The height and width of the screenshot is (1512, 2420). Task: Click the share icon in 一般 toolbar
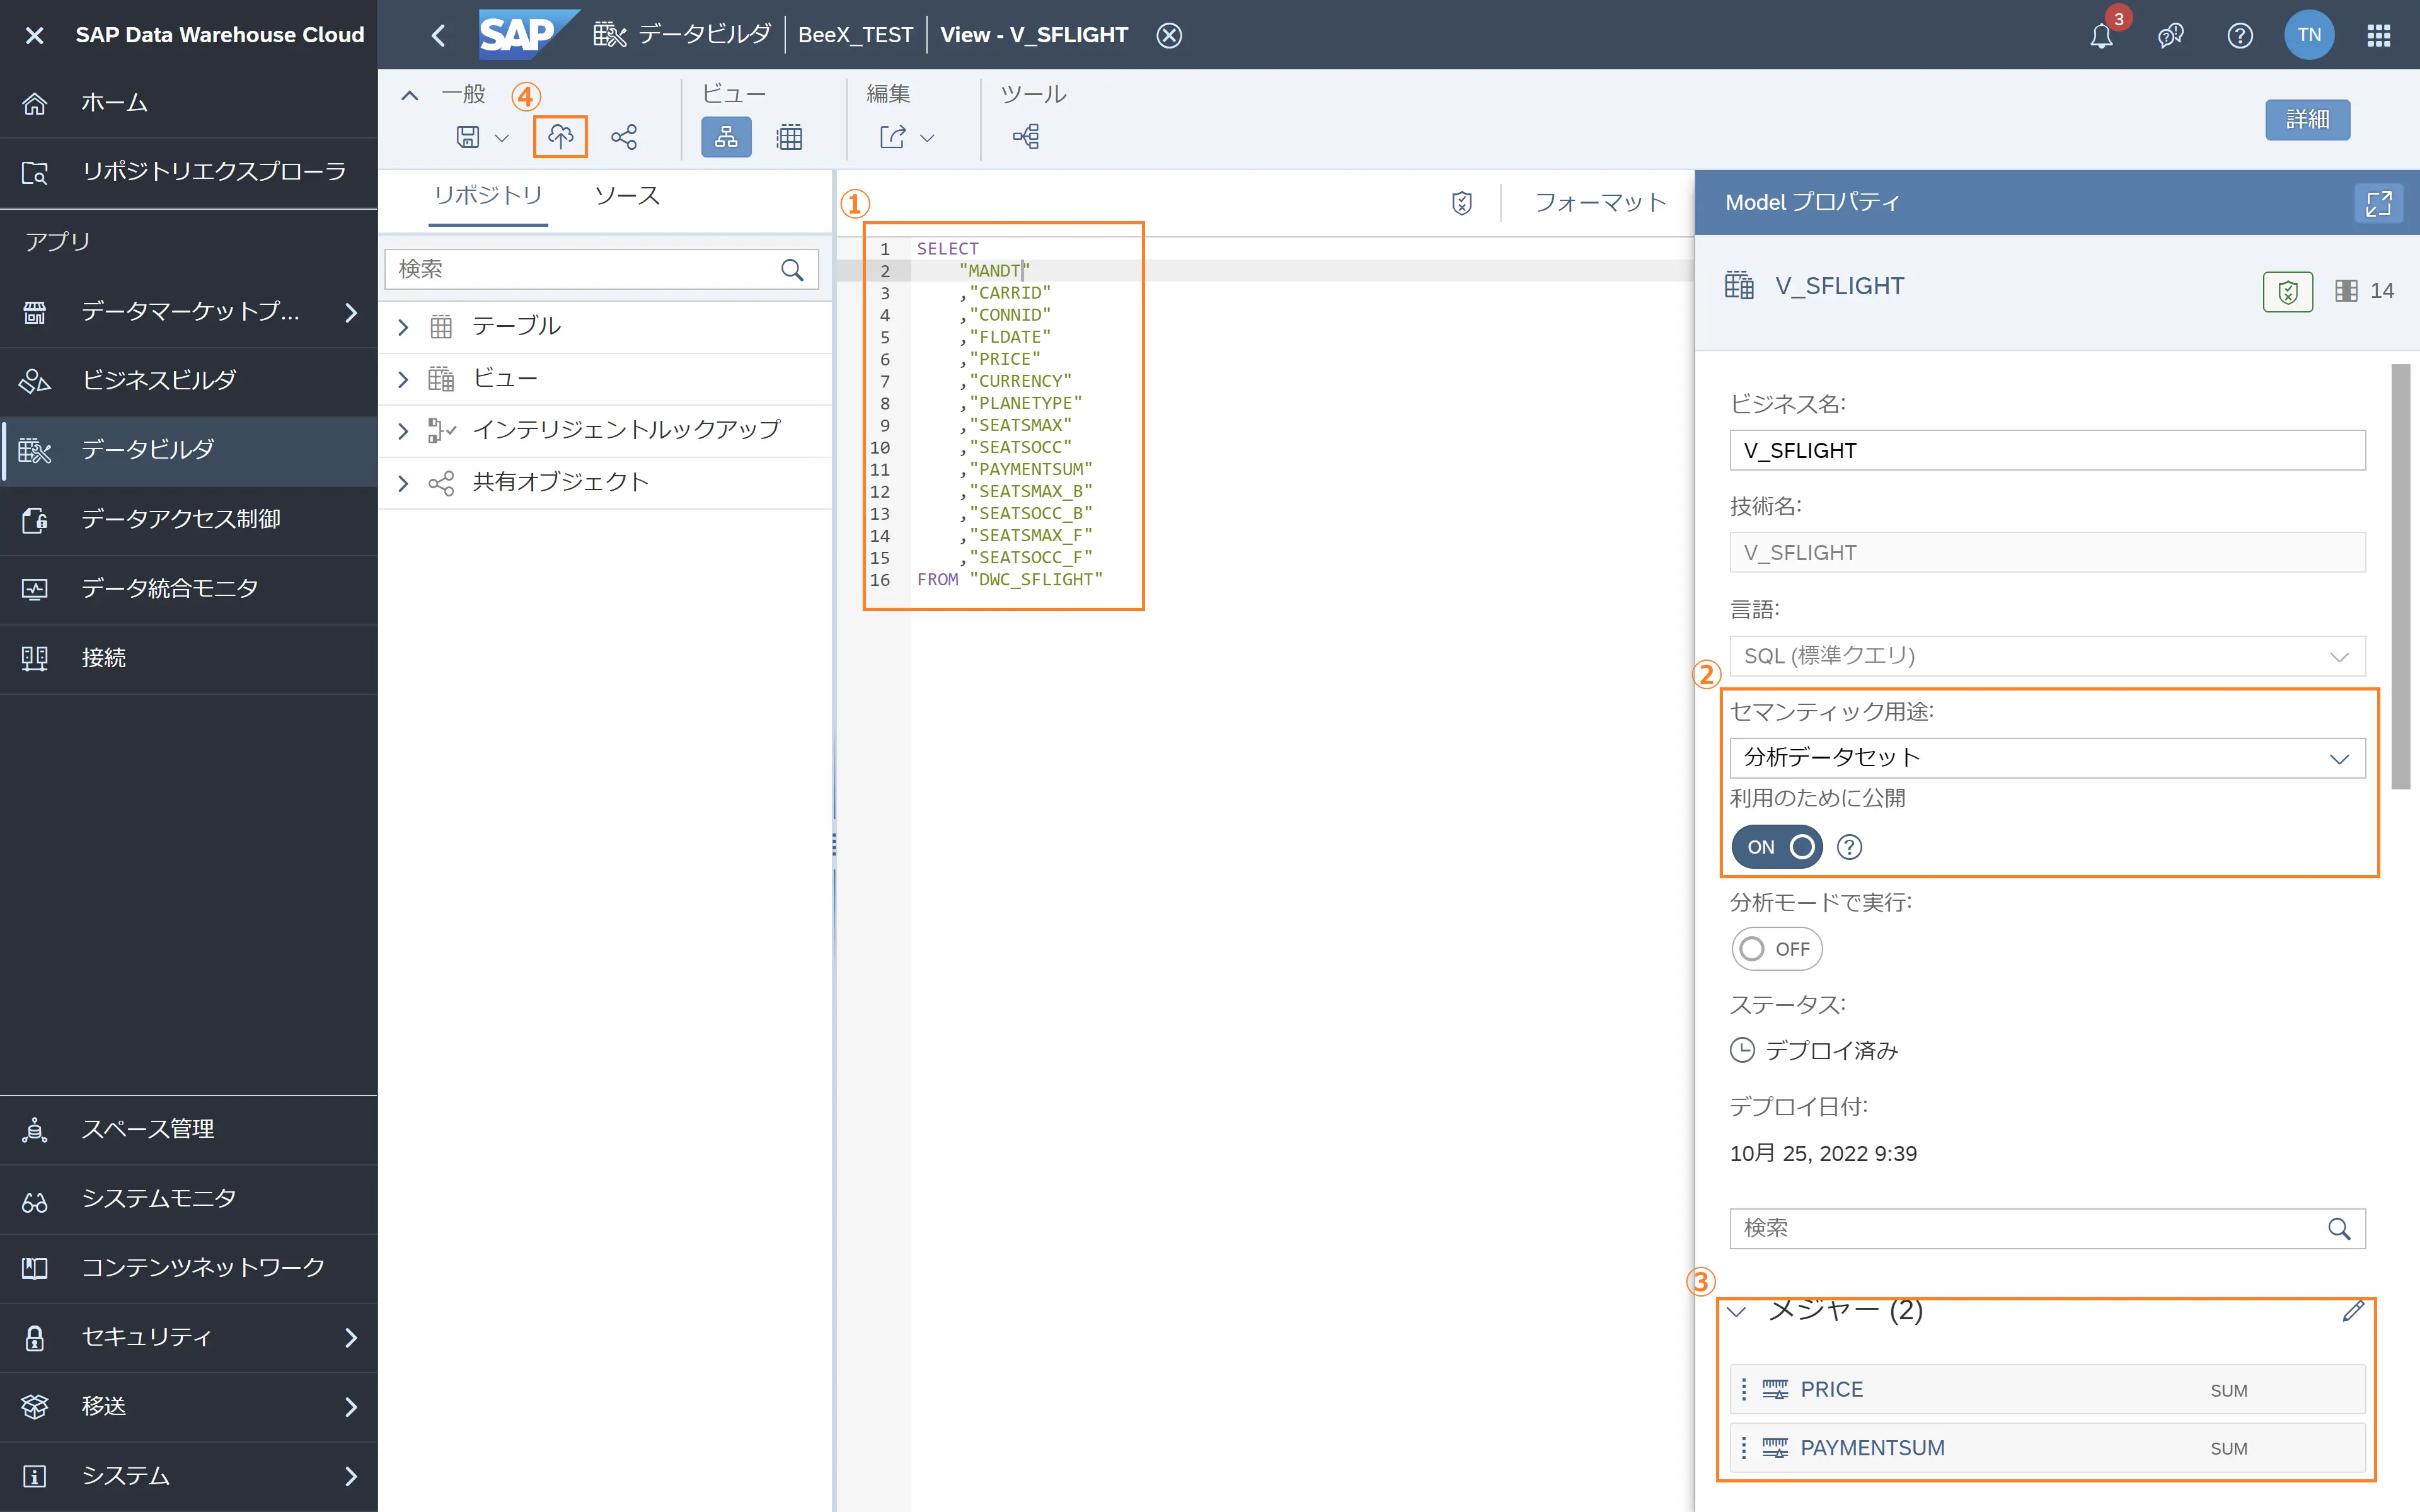point(624,137)
